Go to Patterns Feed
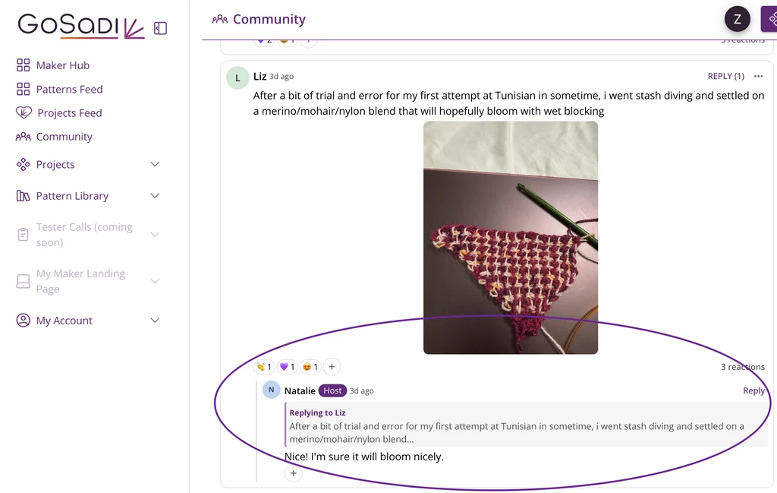The image size is (777, 493). pyautogui.click(x=69, y=90)
